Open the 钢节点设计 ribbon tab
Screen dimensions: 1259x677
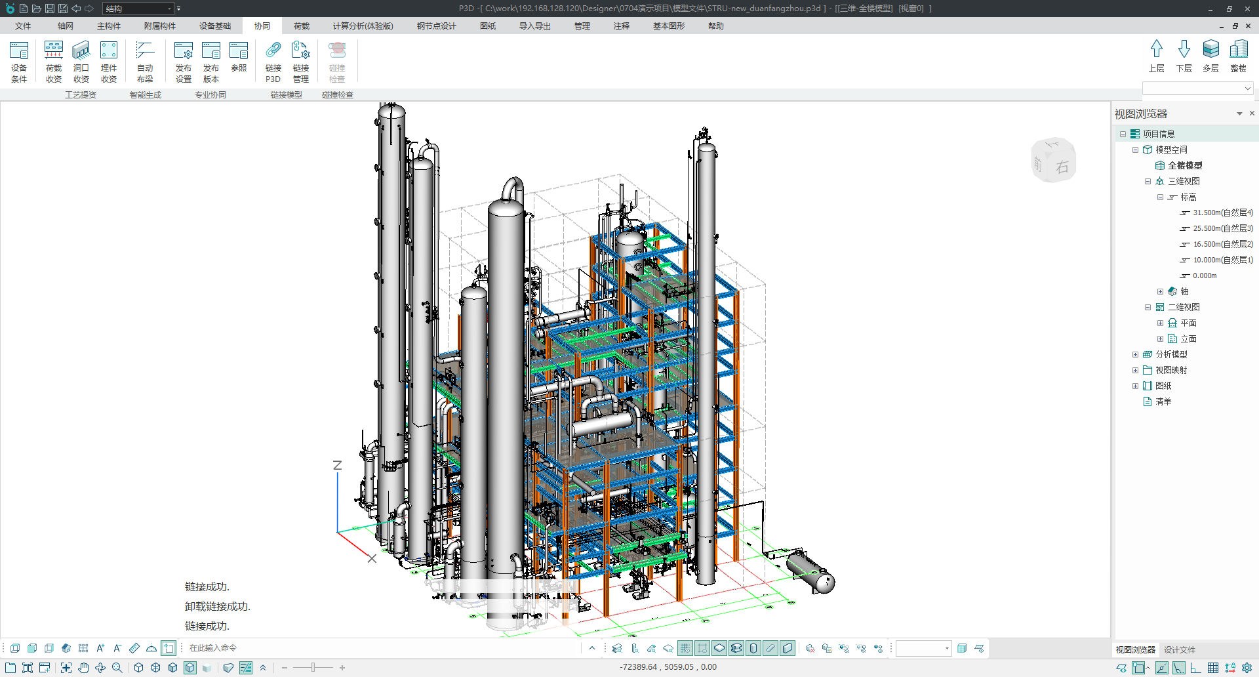436,26
